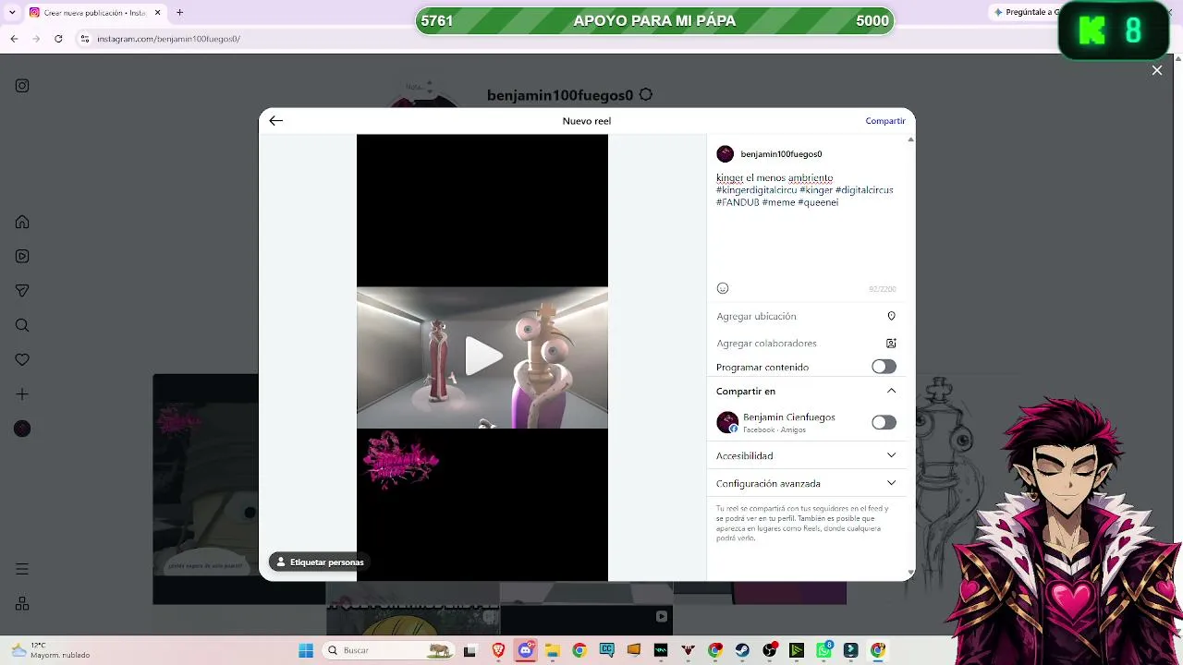The image size is (1183, 665).
Task: Click the profile avatar beside benjamin100fuegos0 in panel
Action: pyautogui.click(x=726, y=154)
